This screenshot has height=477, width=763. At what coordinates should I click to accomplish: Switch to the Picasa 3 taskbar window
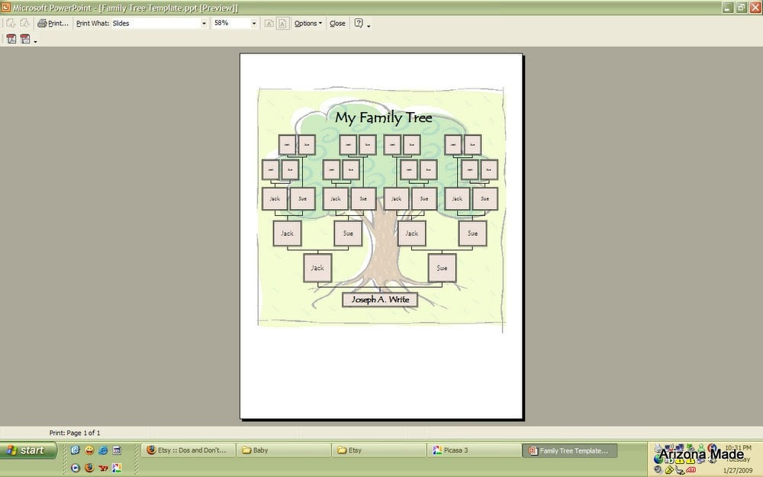click(473, 450)
